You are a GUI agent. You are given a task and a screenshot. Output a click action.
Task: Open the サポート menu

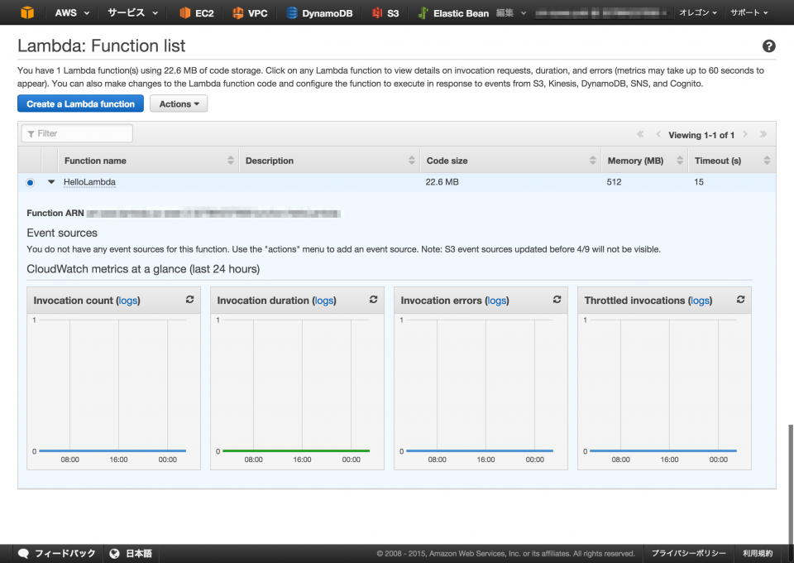coord(749,13)
